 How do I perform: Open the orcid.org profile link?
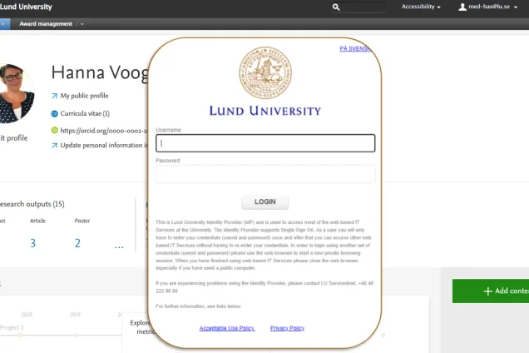(x=104, y=131)
